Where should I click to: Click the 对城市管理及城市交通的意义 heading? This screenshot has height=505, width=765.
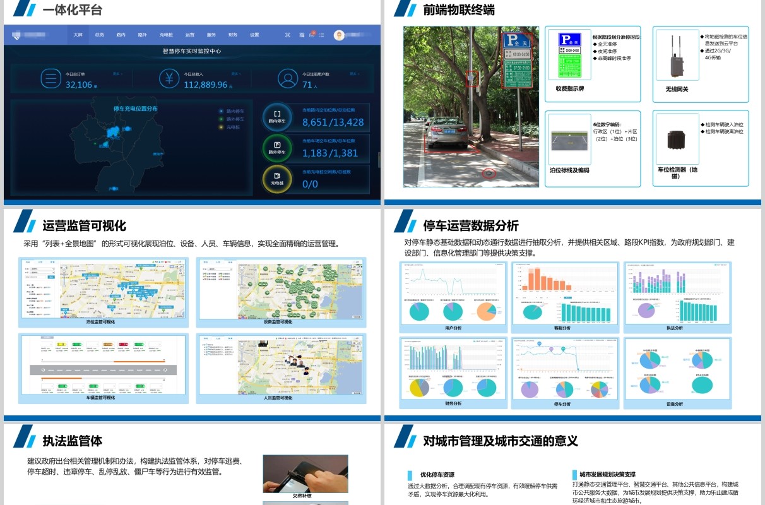501,441
